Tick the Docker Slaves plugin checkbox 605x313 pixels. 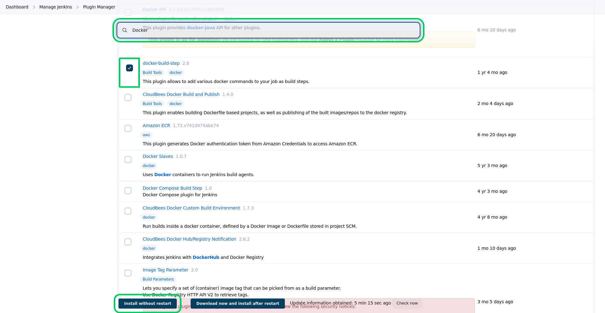click(128, 159)
